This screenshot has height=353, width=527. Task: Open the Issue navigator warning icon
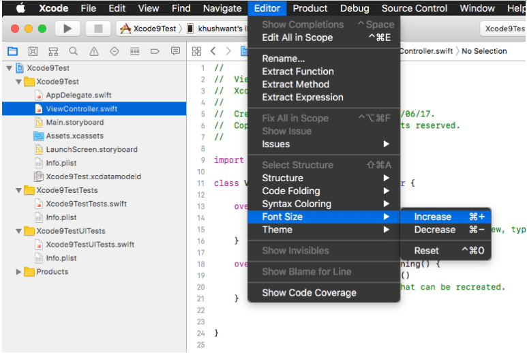(x=94, y=51)
